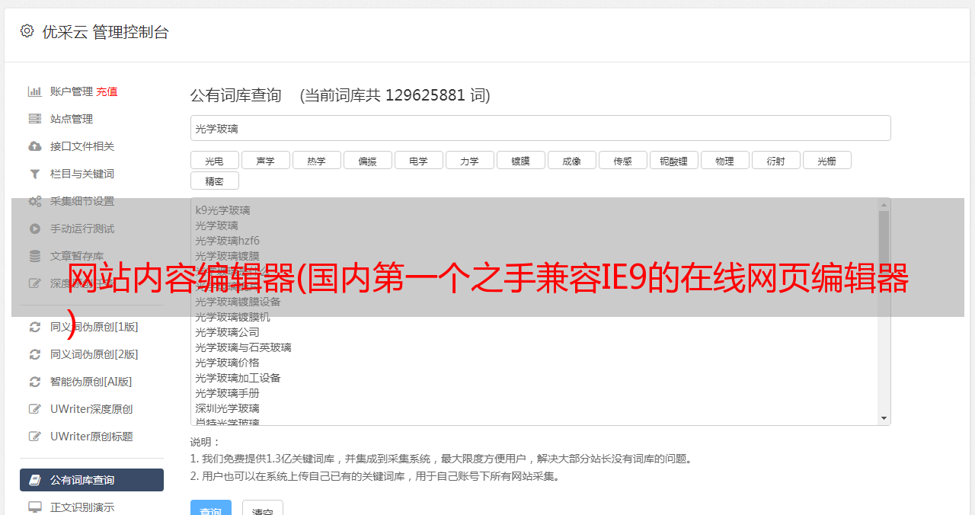Screen dimensions: 975x515
Task: Open 站点管理 via its server icon
Action: (34, 119)
